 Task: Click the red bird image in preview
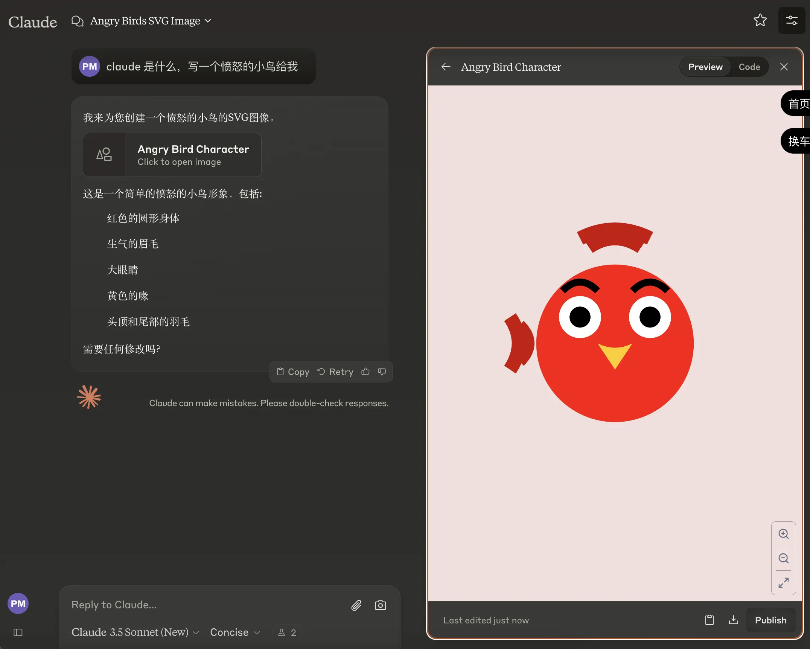point(600,322)
